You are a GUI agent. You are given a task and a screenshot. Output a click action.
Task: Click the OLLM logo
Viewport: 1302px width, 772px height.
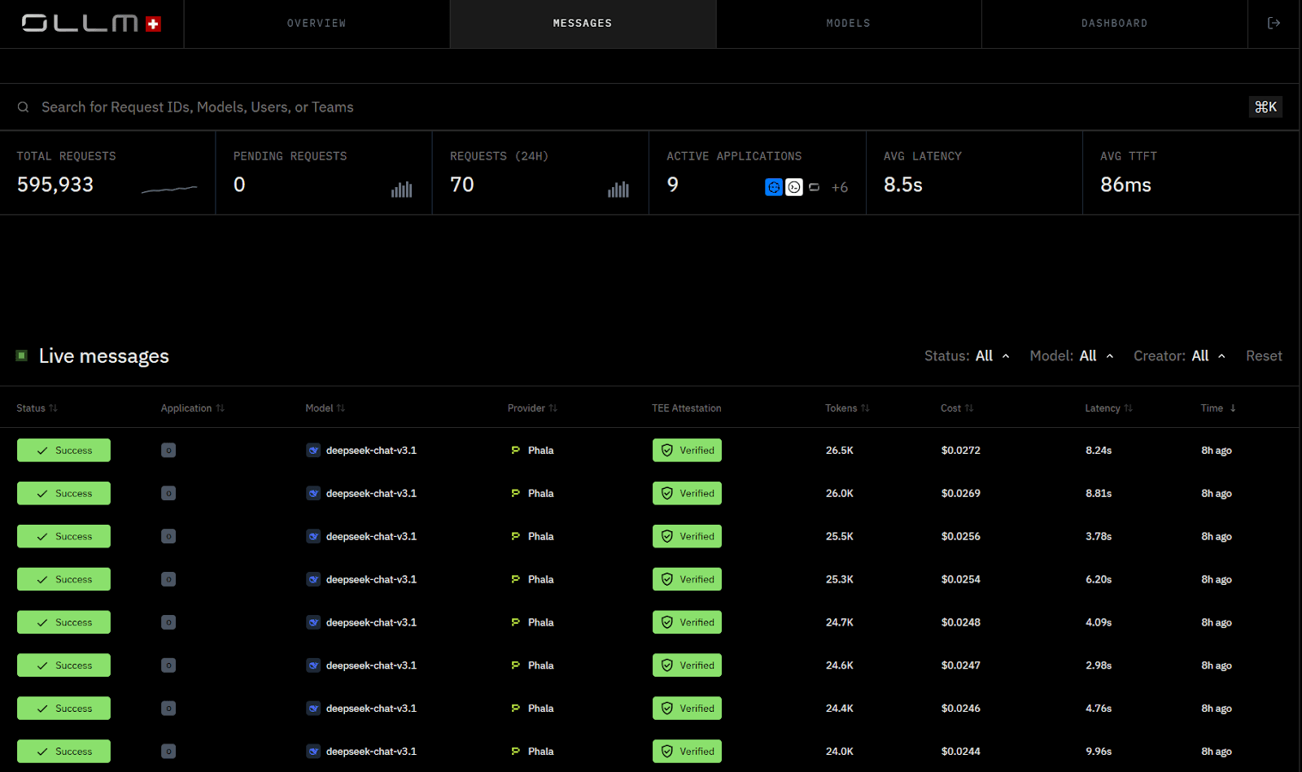[x=91, y=24]
